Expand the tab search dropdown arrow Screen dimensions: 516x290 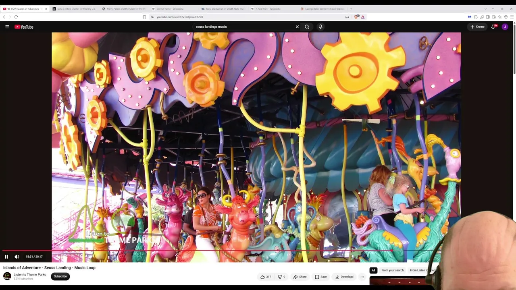(x=485, y=9)
